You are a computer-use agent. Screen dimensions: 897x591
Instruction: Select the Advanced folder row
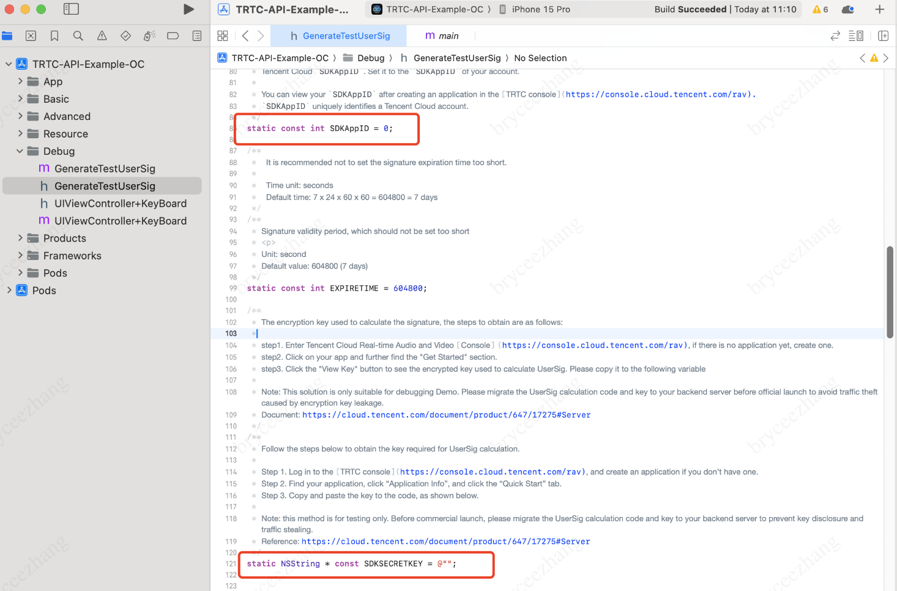pos(102,116)
